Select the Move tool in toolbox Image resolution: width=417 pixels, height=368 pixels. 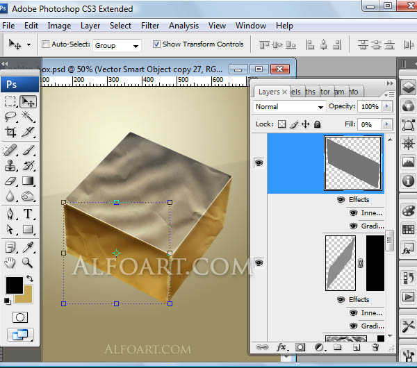28,102
